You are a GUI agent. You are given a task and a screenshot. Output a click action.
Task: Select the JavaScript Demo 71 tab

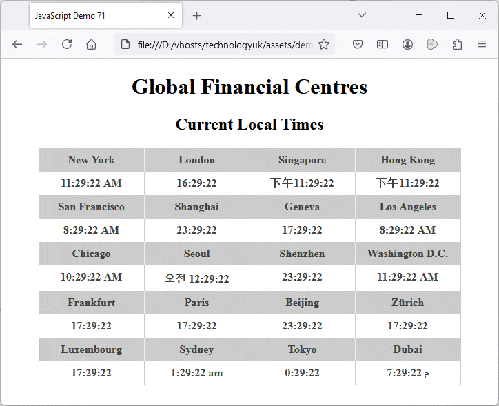click(x=105, y=15)
